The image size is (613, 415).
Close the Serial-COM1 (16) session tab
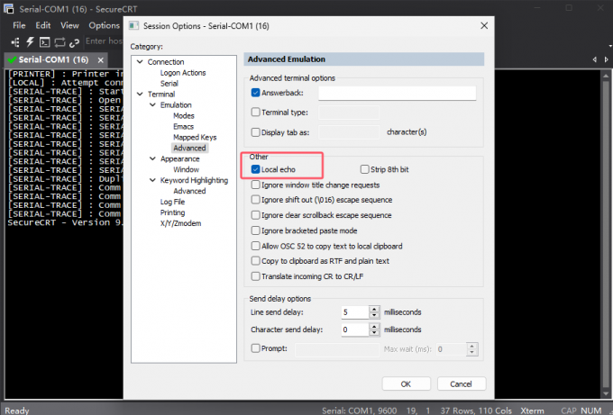[100, 60]
